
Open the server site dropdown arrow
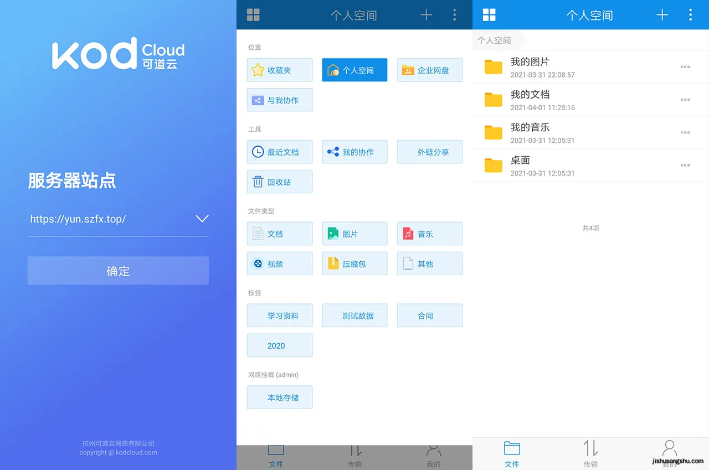pyautogui.click(x=202, y=219)
